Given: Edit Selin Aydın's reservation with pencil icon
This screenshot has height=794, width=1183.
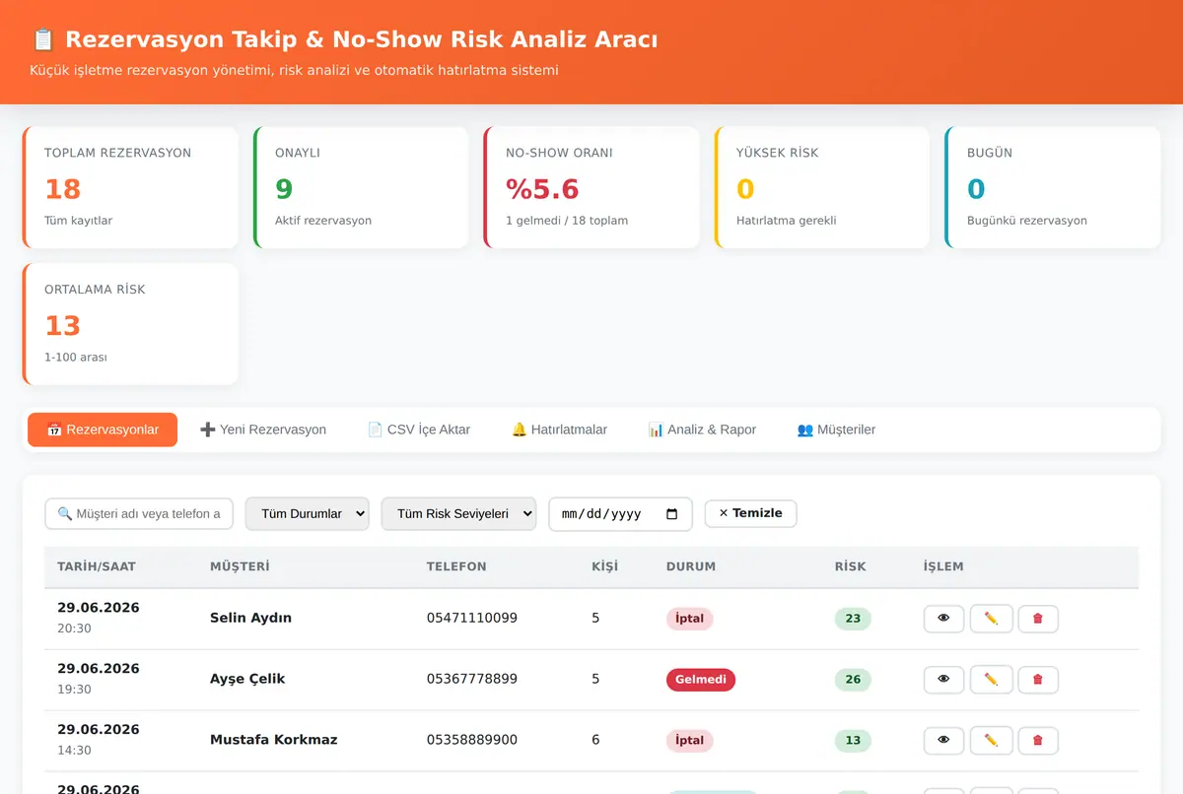Looking at the screenshot, I should pos(991,619).
